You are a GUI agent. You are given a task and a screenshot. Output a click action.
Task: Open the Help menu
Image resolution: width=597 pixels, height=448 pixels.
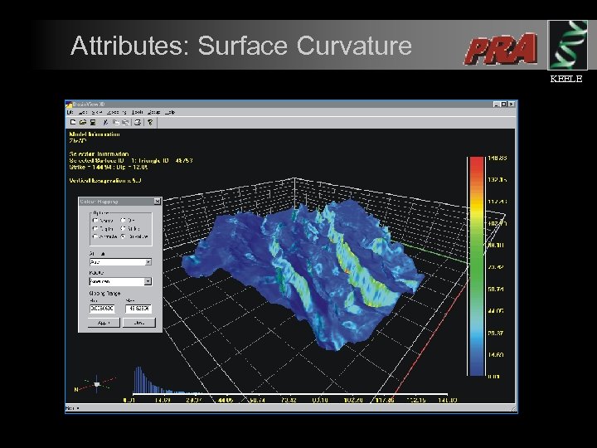(170, 112)
